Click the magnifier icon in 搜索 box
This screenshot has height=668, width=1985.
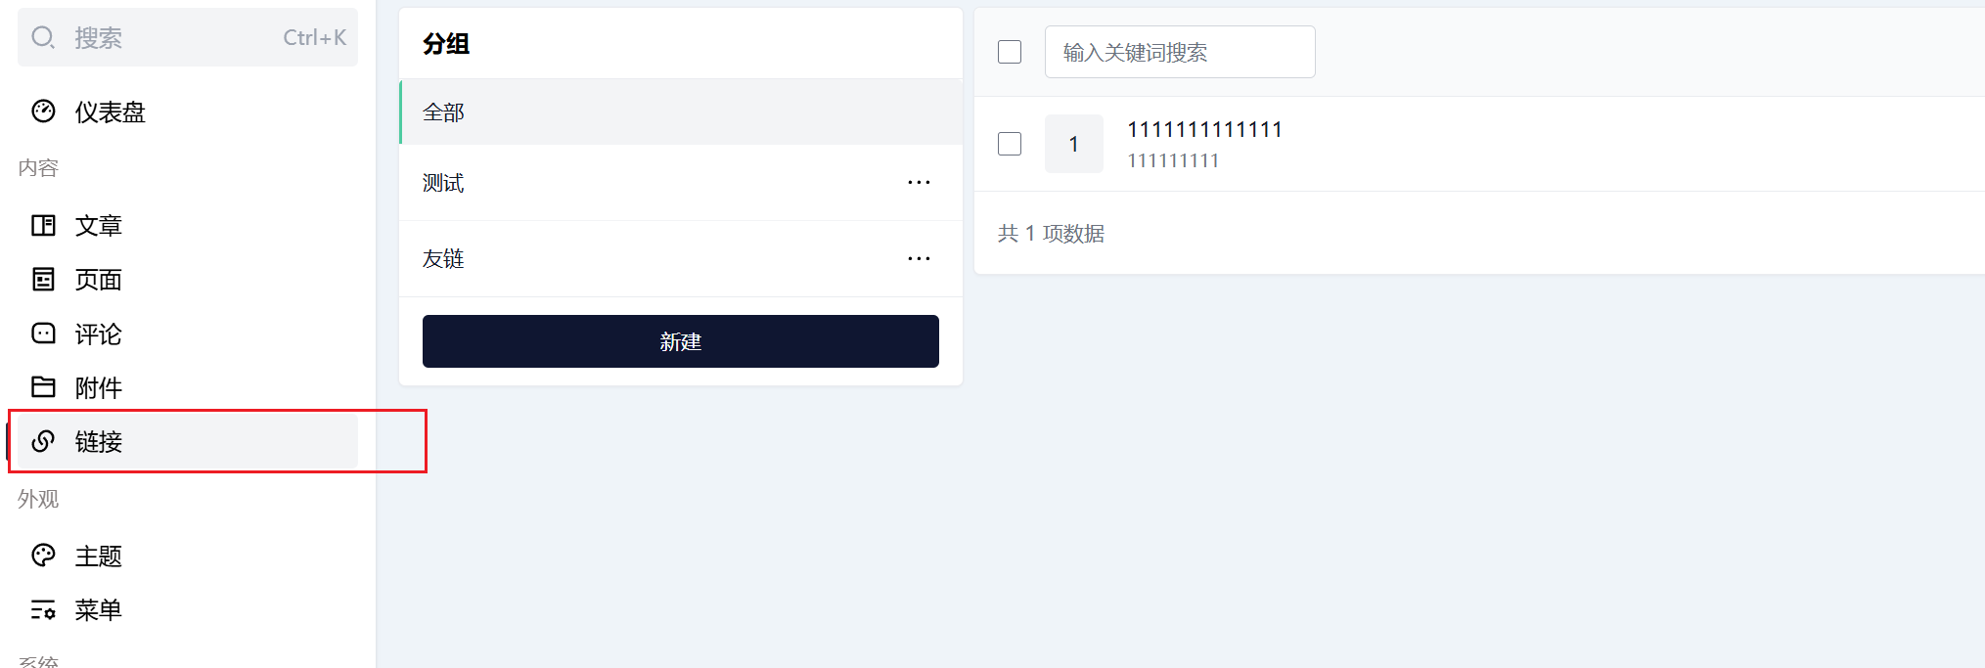click(43, 37)
